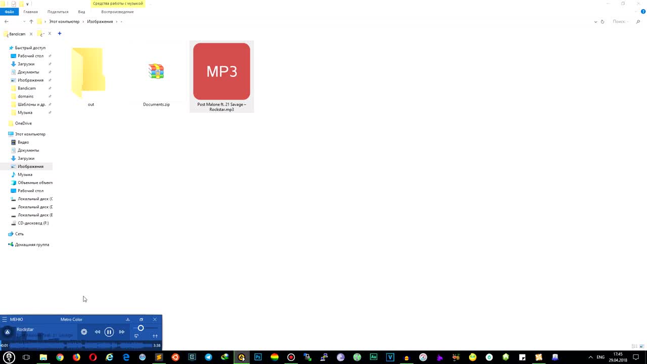Open the Файл ribbon tab
The width and height of the screenshot is (647, 364).
click(x=9, y=12)
